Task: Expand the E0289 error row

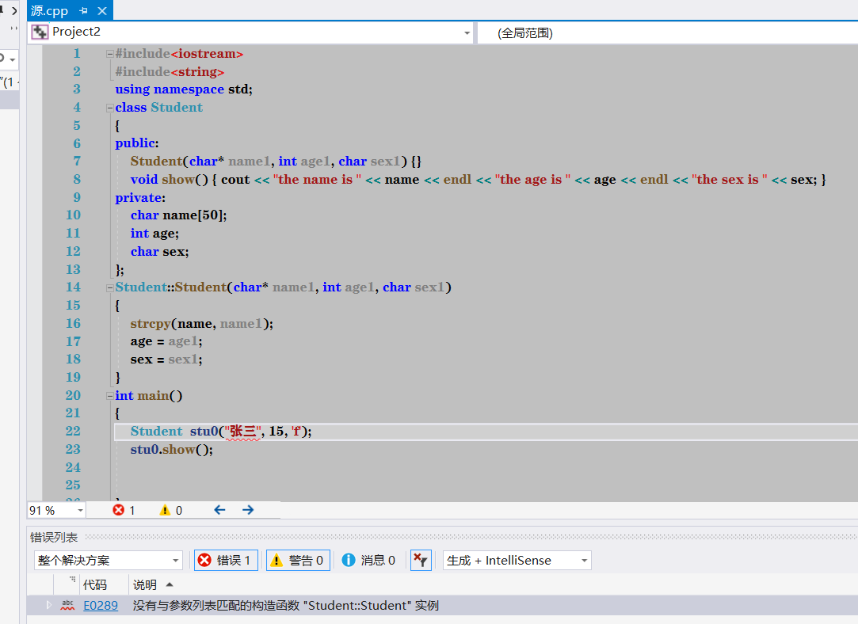Action: tap(48, 605)
